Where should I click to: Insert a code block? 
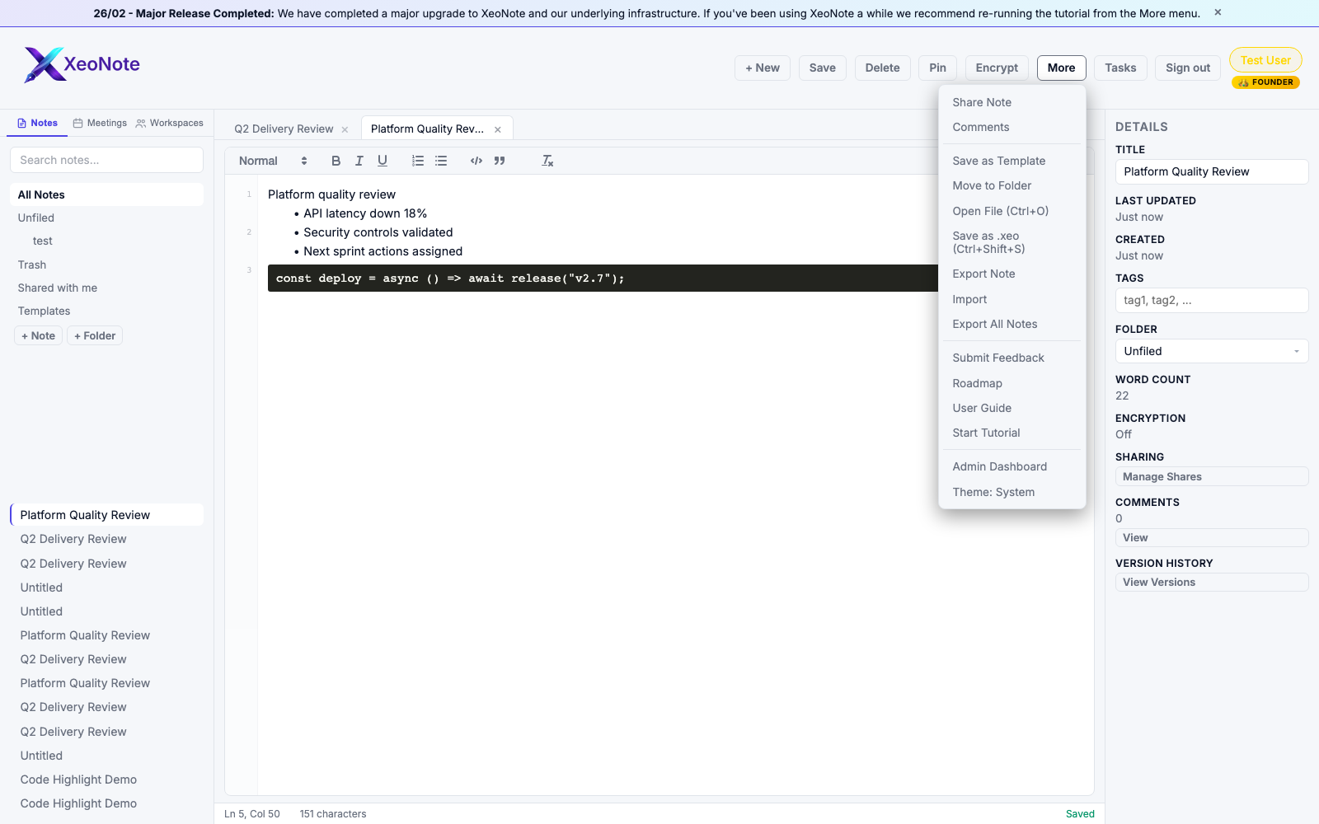click(x=476, y=161)
